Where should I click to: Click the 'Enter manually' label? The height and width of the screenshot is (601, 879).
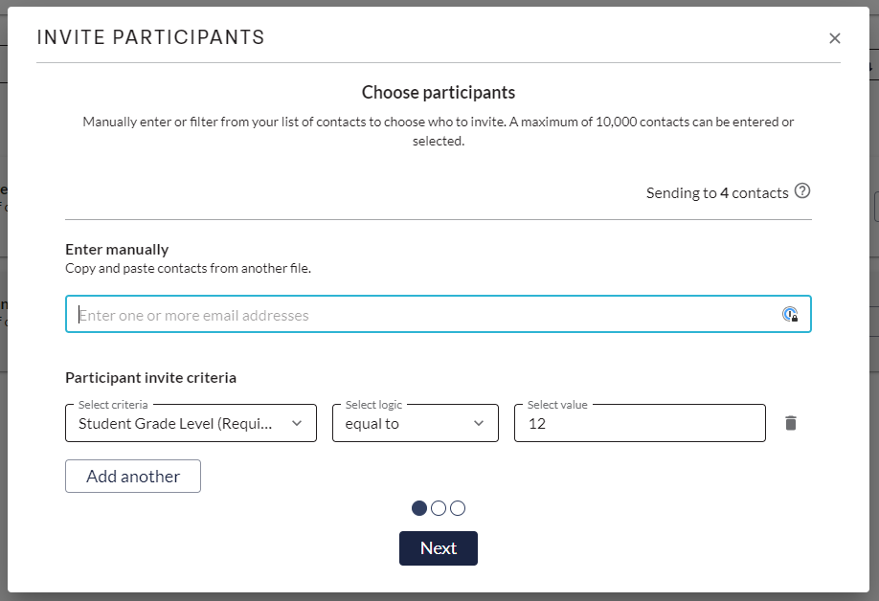tap(117, 249)
